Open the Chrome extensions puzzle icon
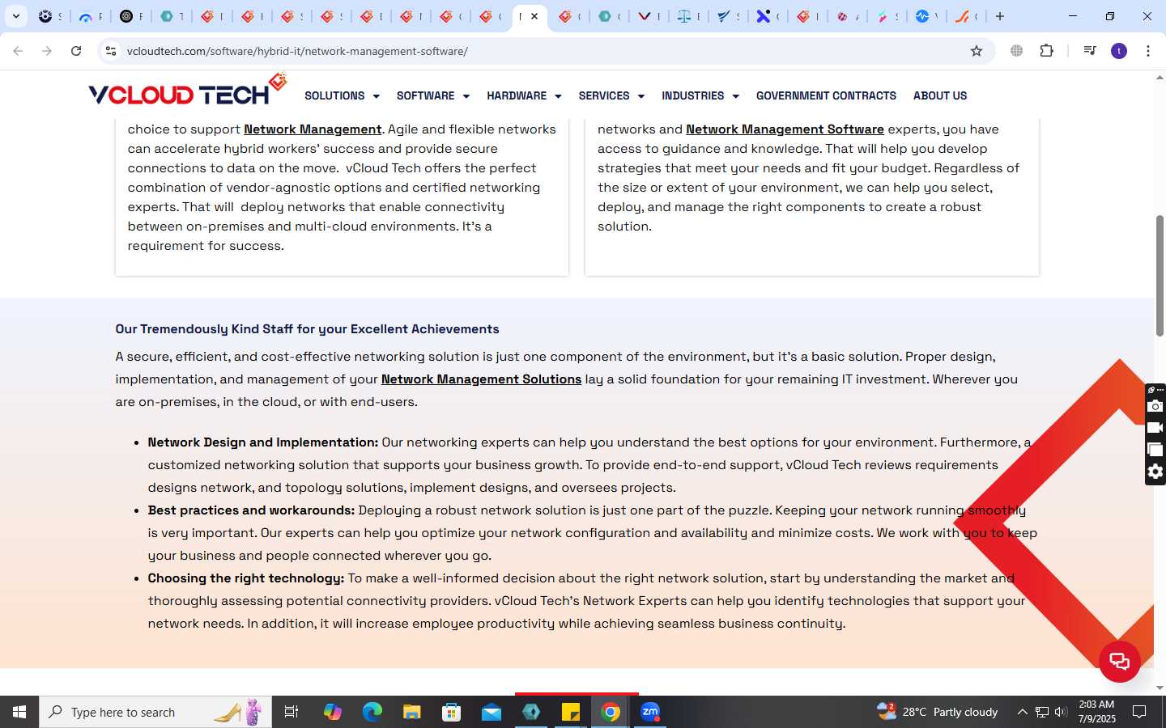Image resolution: width=1166 pixels, height=728 pixels. (x=1046, y=51)
